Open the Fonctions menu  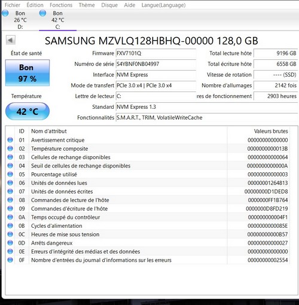click(x=61, y=5)
